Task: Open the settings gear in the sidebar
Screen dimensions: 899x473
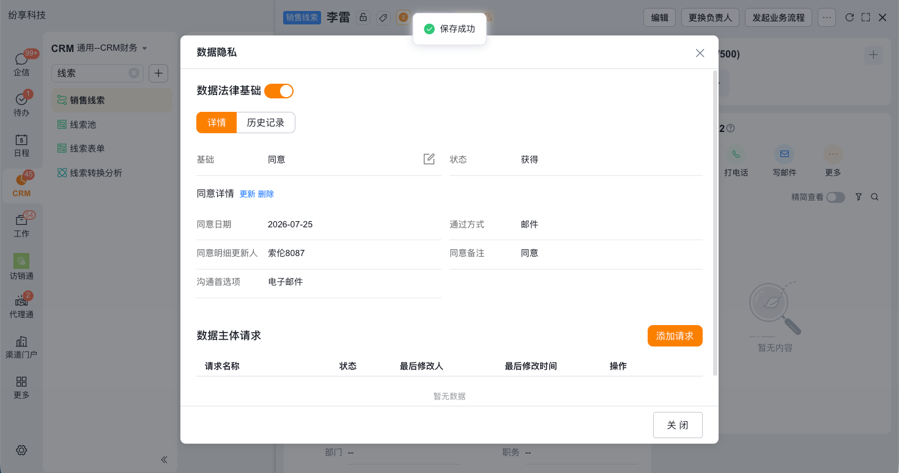Action: tap(21, 450)
